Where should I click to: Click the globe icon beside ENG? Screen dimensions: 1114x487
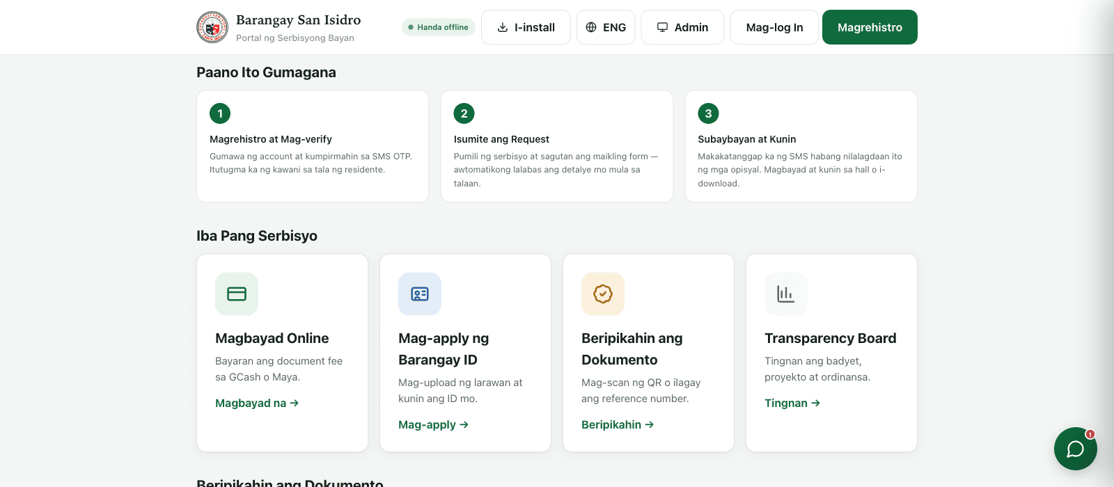click(x=591, y=27)
